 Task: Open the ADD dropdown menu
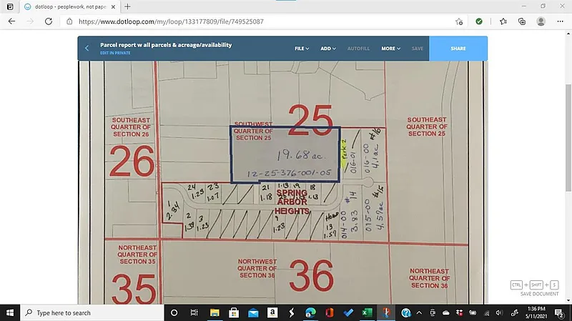328,49
